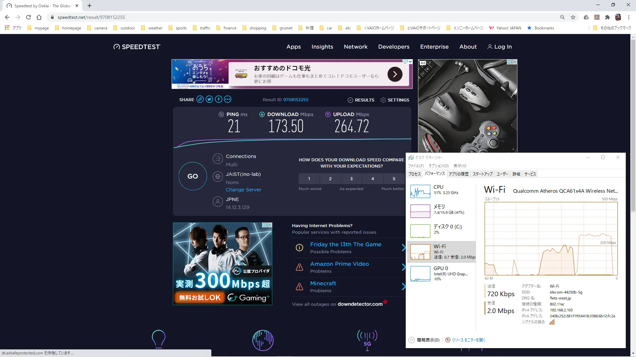Click the docomo ad arrow button

click(395, 74)
